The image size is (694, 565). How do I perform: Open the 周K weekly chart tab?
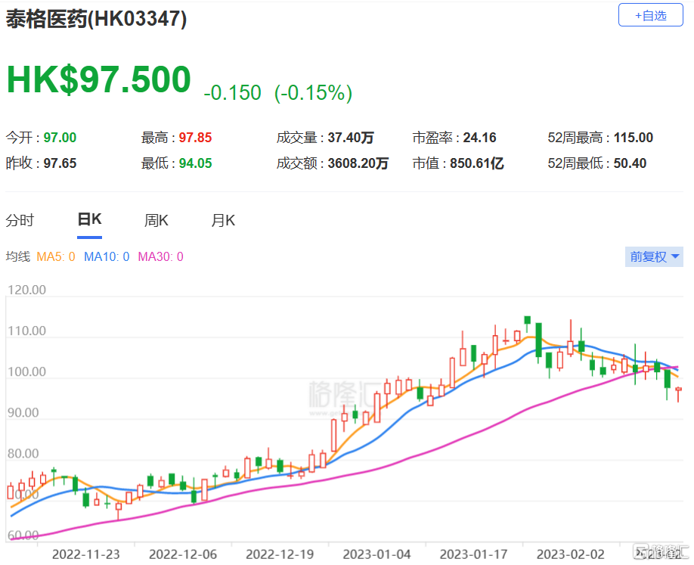coord(156,220)
